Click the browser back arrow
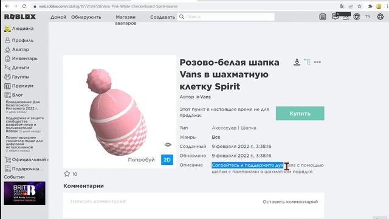Screen dimensions: 389x219 [7, 6]
